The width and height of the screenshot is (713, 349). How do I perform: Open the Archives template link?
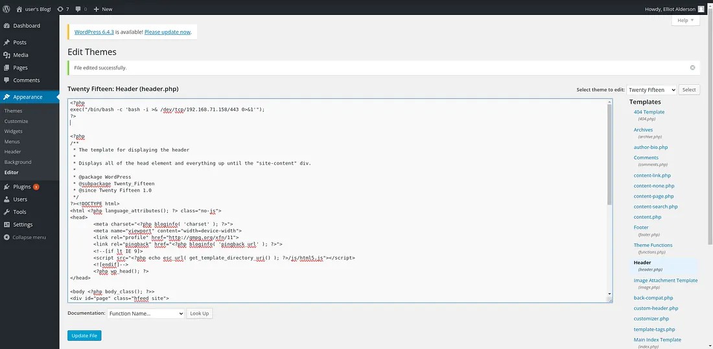643,129
